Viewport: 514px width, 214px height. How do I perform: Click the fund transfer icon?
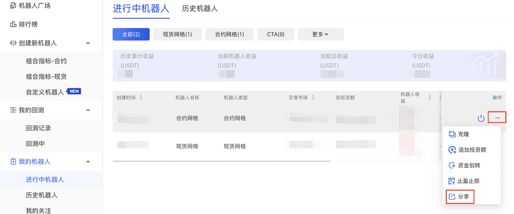452,165
